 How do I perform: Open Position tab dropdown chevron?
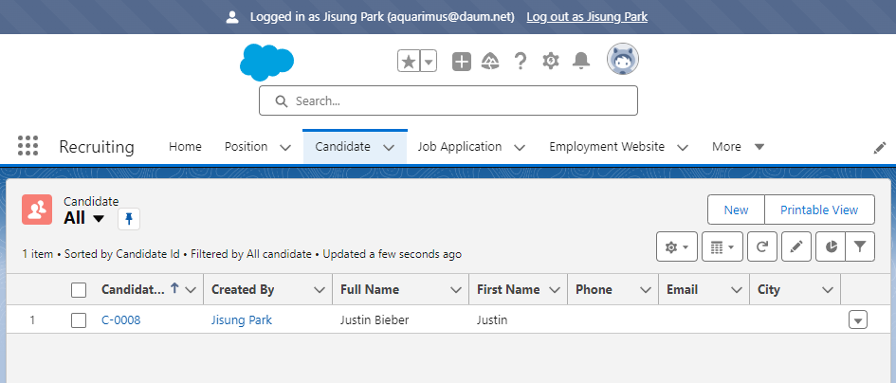[285, 148]
